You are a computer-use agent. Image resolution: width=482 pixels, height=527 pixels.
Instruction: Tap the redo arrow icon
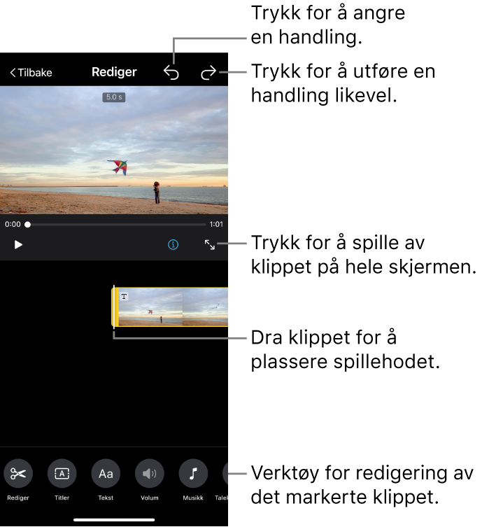(208, 73)
